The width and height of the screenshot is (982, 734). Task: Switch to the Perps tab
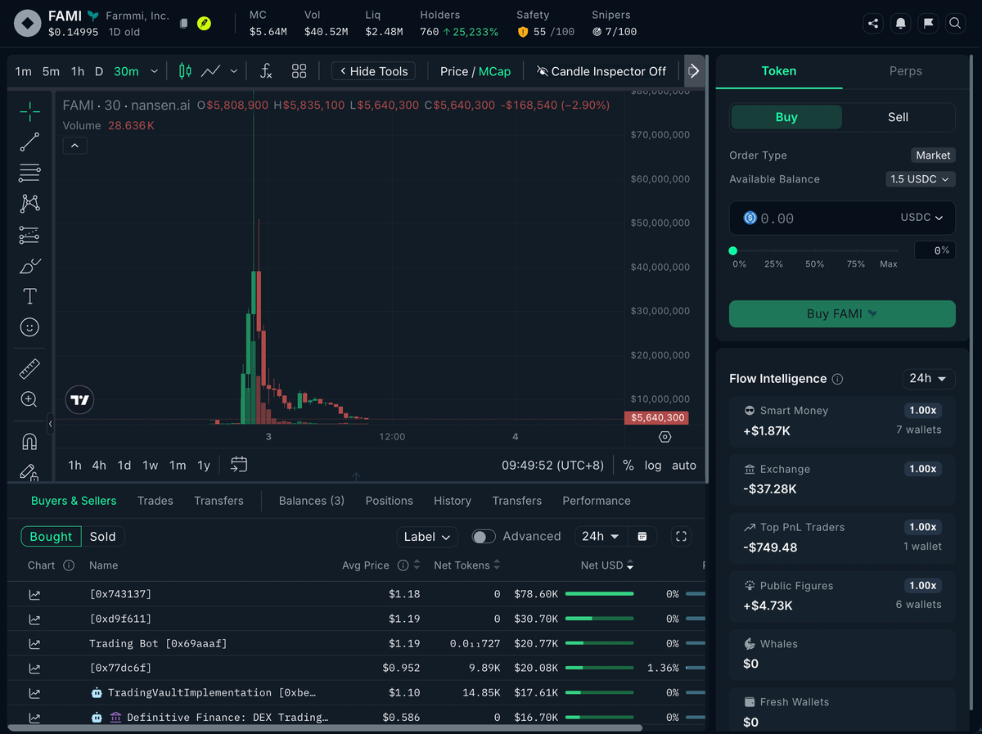click(x=905, y=71)
